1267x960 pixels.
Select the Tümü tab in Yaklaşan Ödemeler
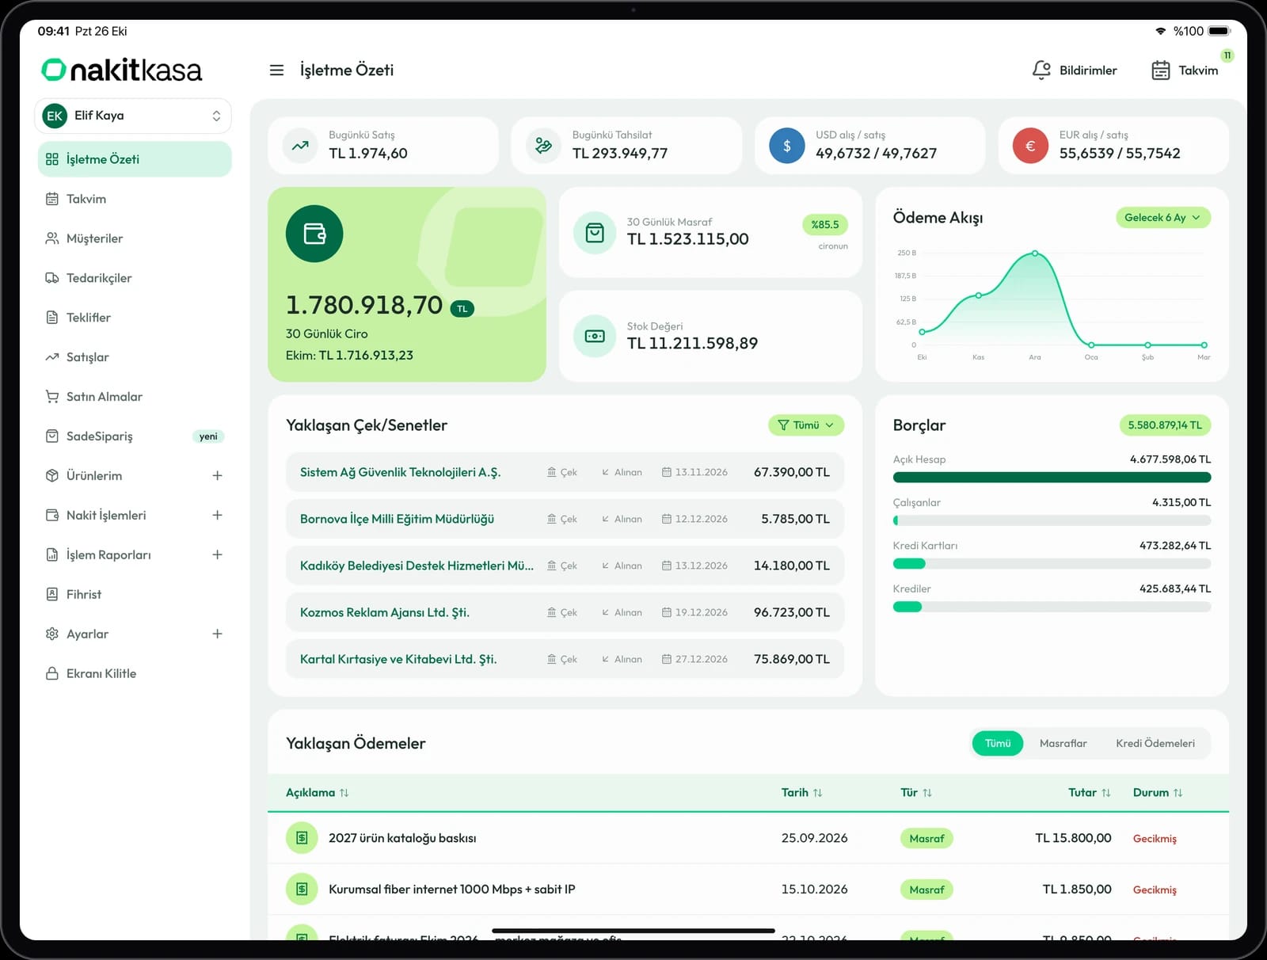click(x=997, y=743)
